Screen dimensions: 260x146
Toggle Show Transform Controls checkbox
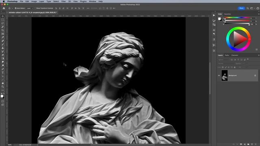35,8
